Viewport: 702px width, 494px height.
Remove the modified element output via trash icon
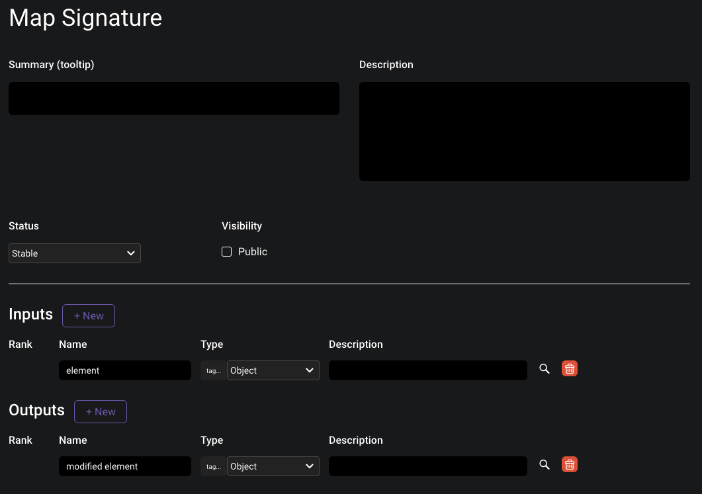[x=570, y=465]
